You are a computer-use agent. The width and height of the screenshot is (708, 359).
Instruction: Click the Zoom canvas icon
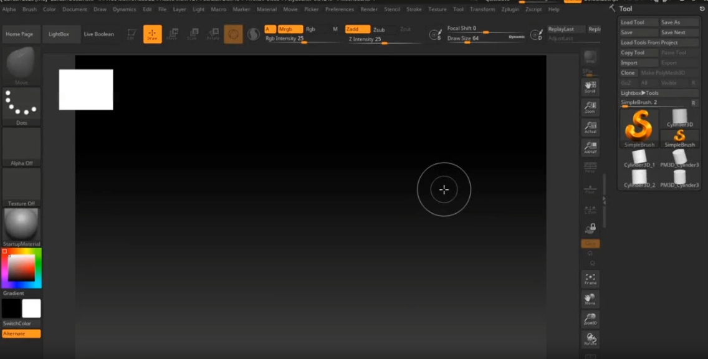click(x=590, y=108)
